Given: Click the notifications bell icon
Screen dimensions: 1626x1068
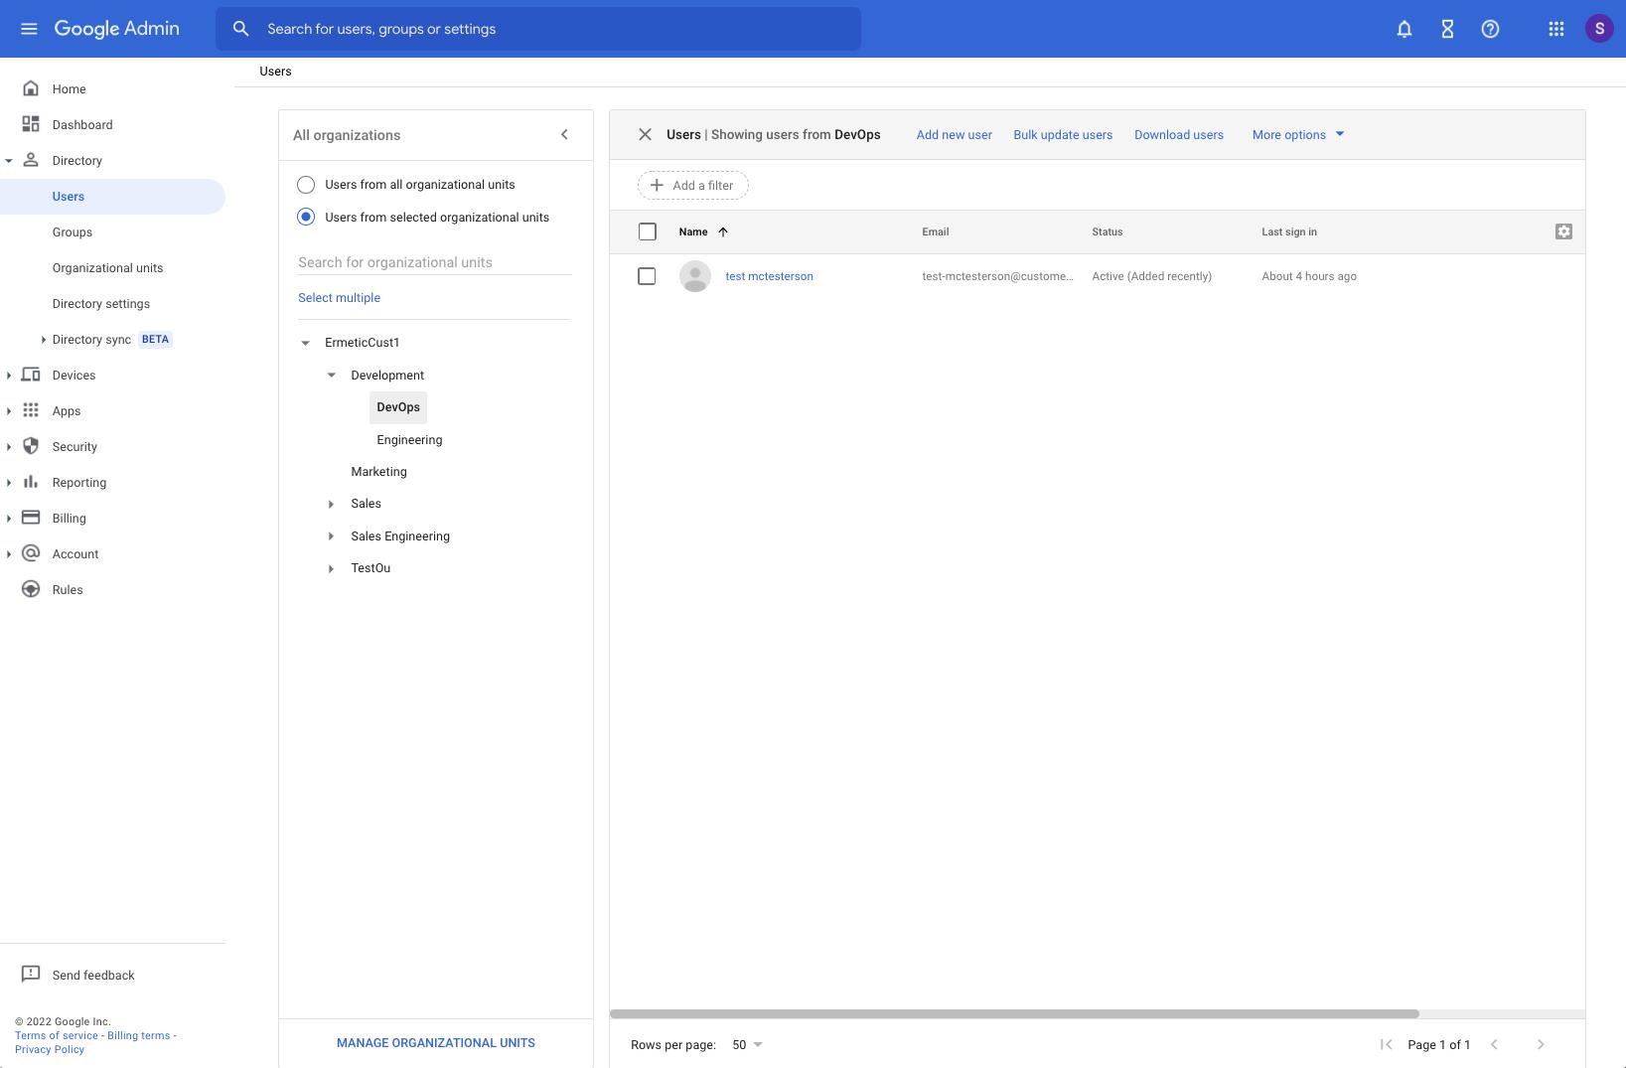Looking at the screenshot, I should 1404,28.
